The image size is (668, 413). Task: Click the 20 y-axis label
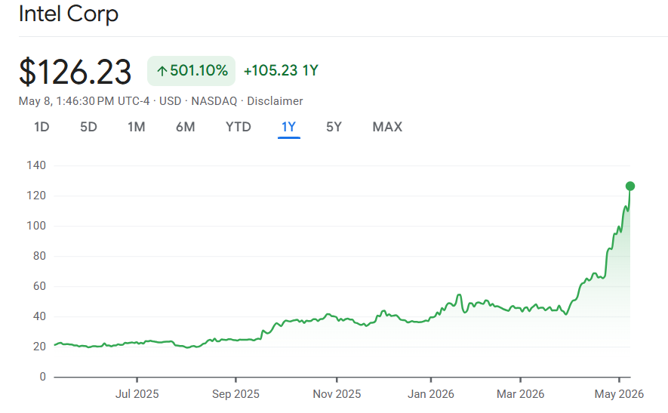pyautogui.click(x=39, y=347)
